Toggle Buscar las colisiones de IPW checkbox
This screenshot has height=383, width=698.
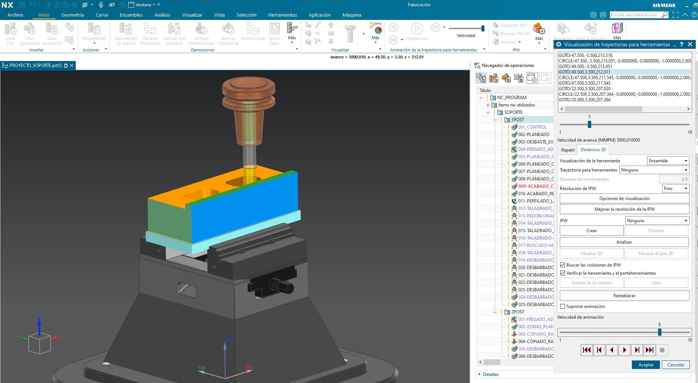563,265
